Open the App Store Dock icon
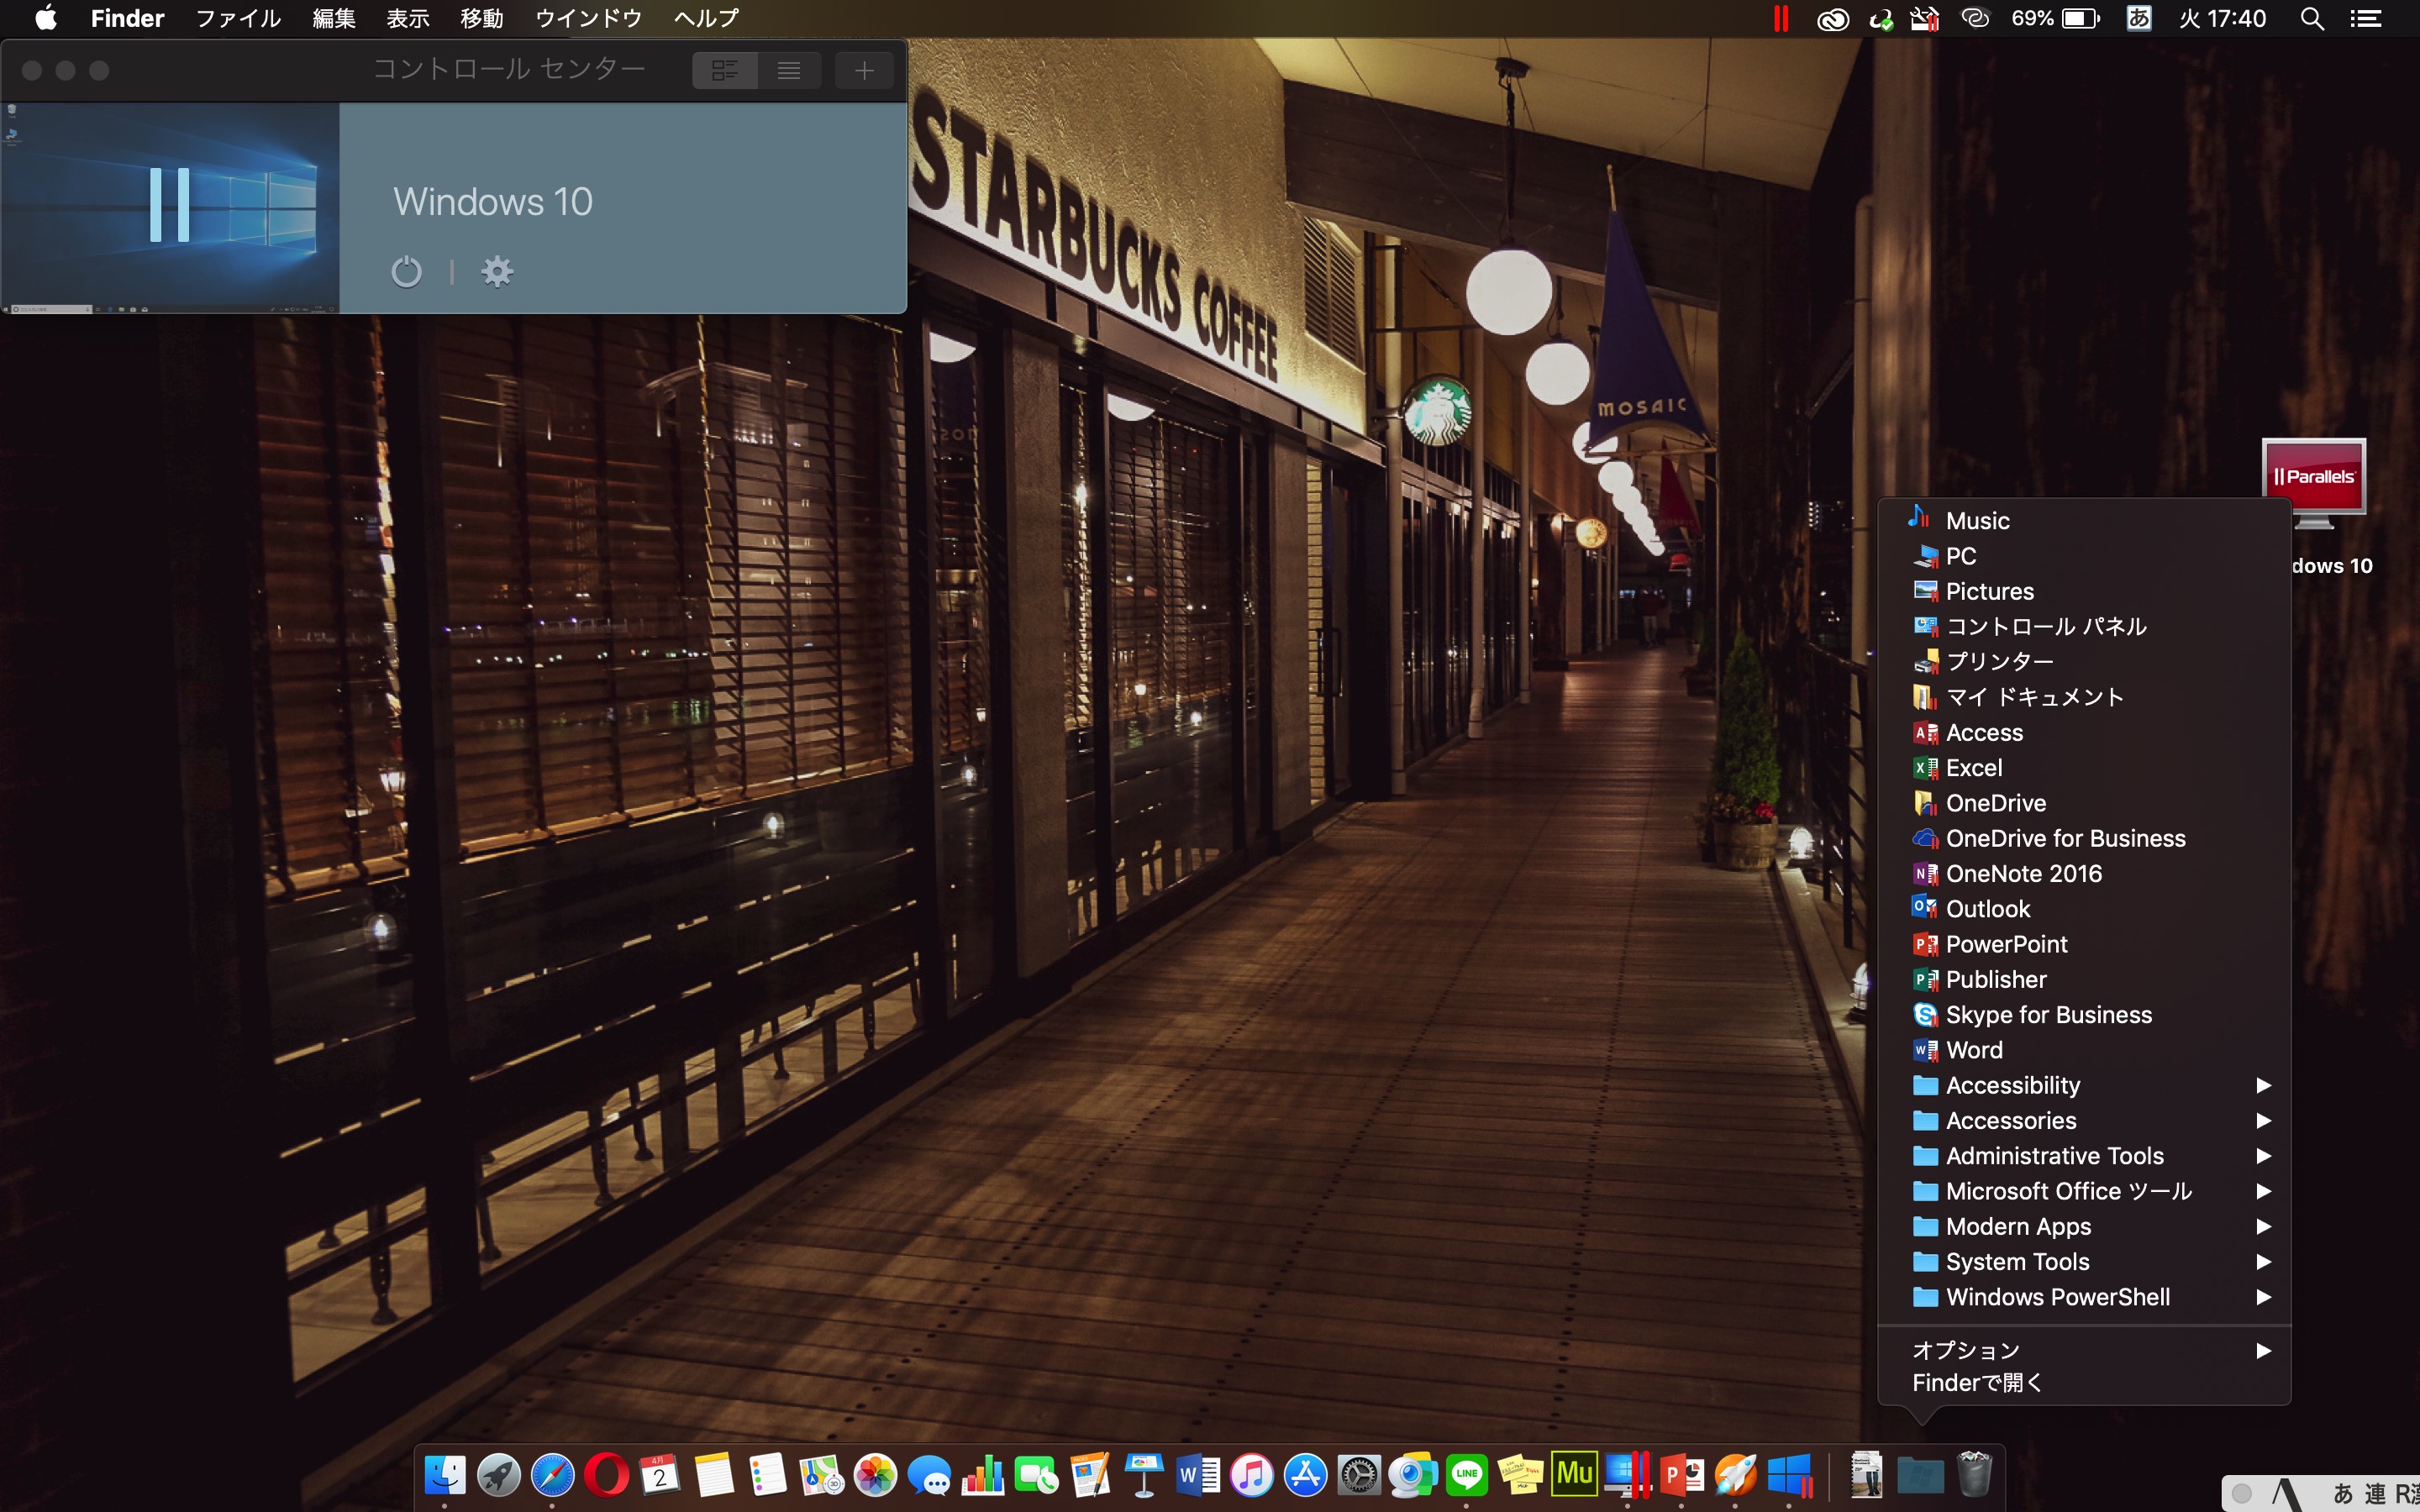 (x=1305, y=1475)
